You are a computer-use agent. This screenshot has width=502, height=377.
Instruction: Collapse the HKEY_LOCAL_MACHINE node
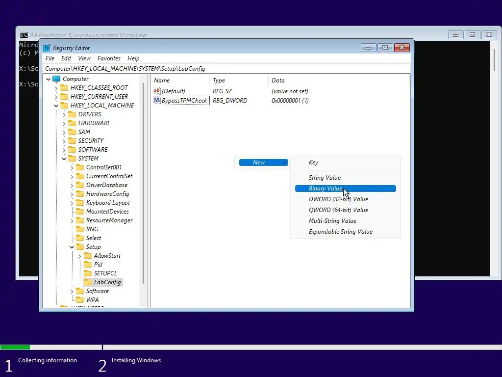point(56,106)
